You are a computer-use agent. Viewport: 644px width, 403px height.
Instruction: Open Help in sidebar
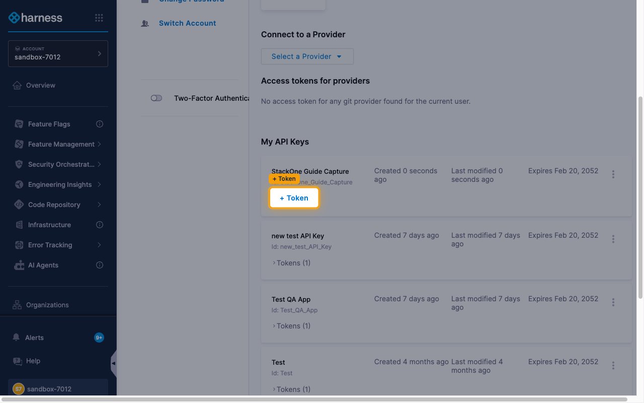pyautogui.click(x=33, y=361)
